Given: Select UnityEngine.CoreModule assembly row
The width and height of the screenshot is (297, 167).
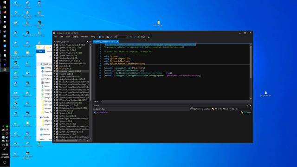Looking at the screenshot, I should click(x=73, y=108).
